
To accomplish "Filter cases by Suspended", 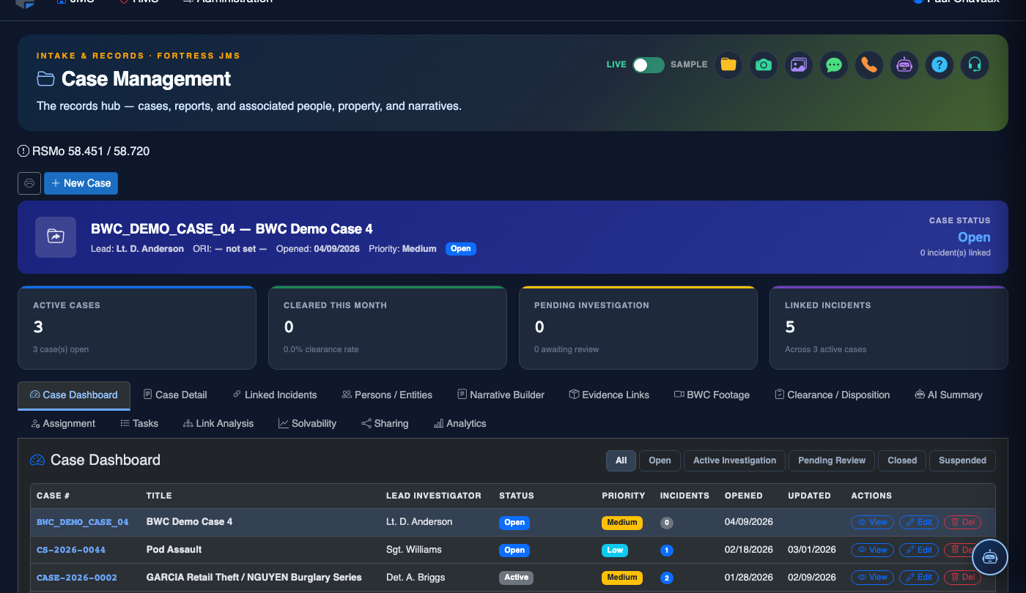I will (x=962, y=460).
